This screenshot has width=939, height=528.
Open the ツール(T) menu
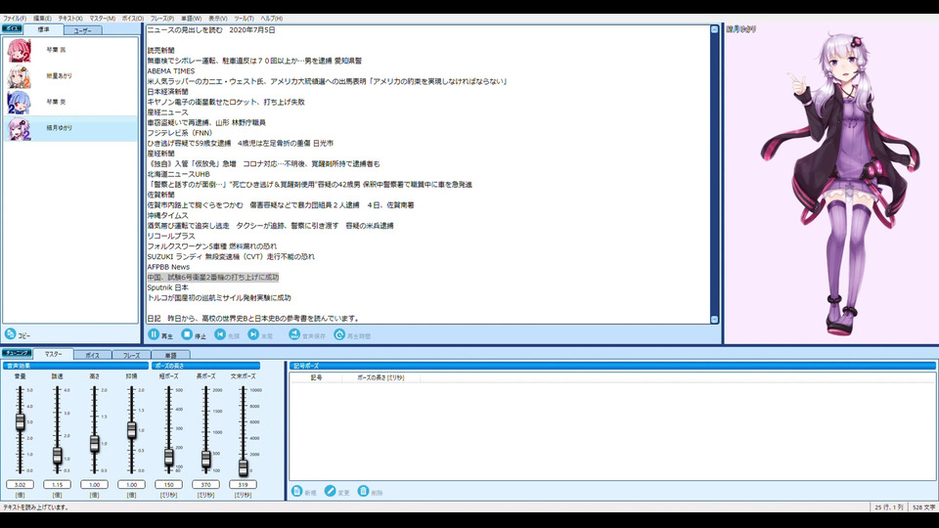pyautogui.click(x=244, y=19)
